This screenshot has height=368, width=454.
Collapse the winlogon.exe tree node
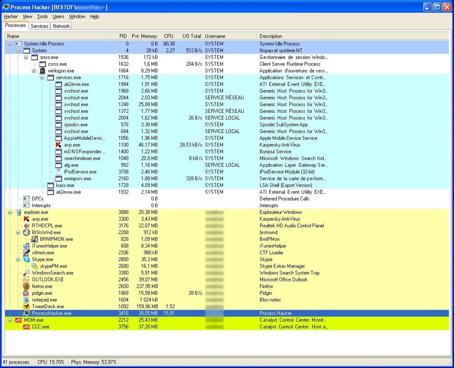coord(34,71)
